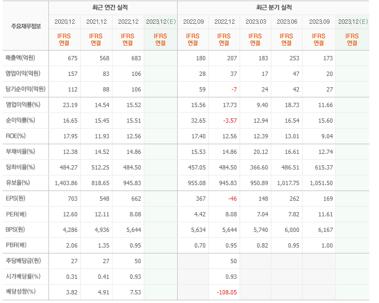Image resolution: width=379 pixels, height=303 pixels.
Task: Select EPS value 703 for 2020.12
Action: (73, 199)
